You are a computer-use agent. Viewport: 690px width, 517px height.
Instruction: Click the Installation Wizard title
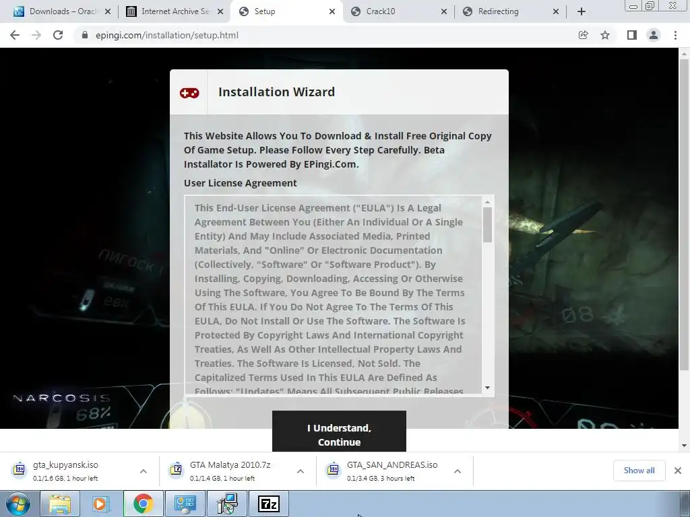[276, 92]
